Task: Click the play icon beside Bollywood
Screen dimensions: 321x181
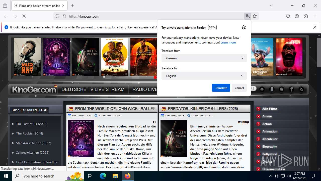Action: click(x=258, y=154)
